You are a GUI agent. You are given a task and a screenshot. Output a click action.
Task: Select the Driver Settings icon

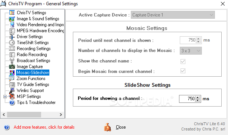(x=12, y=37)
